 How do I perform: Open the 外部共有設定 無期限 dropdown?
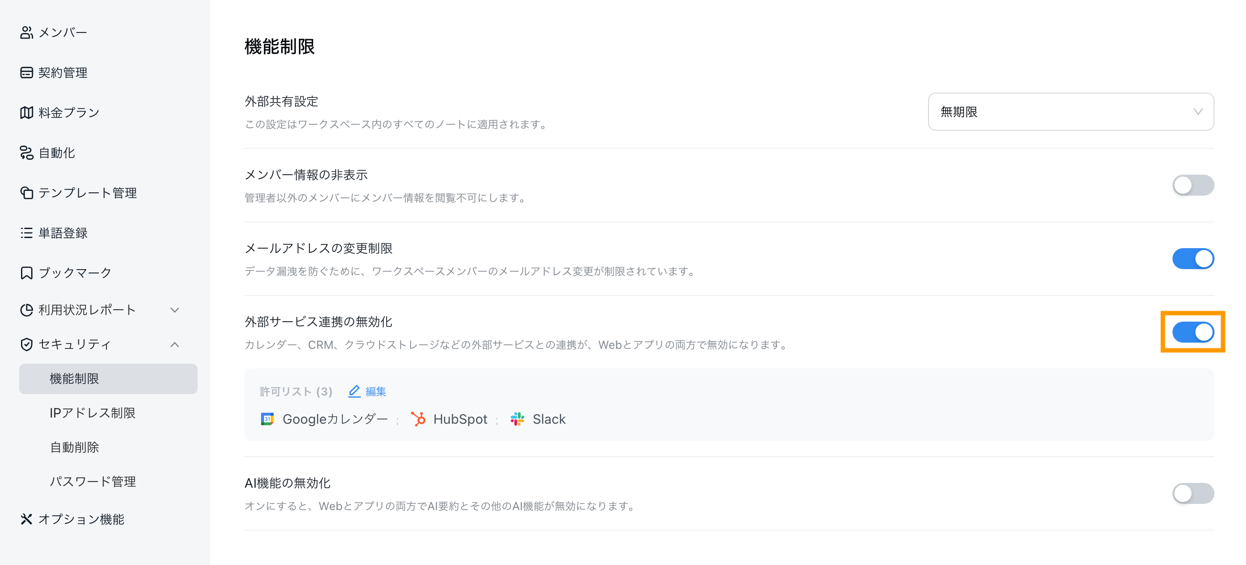(x=1071, y=112)
